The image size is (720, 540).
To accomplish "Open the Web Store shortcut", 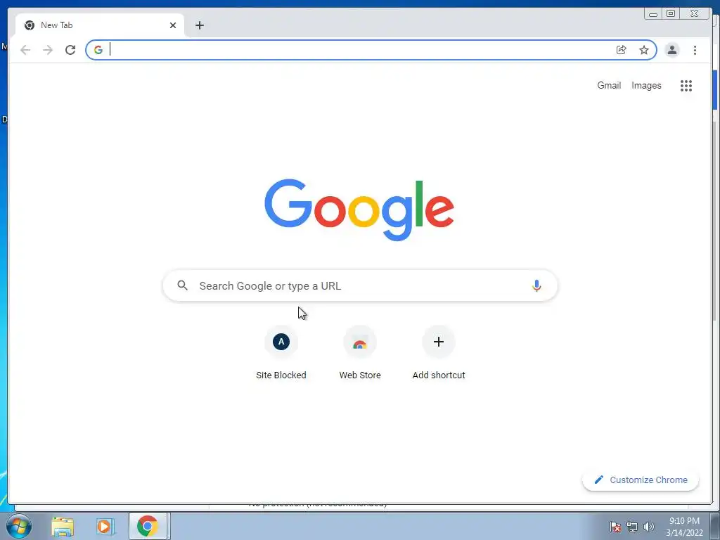I will [x=360, y=353].
